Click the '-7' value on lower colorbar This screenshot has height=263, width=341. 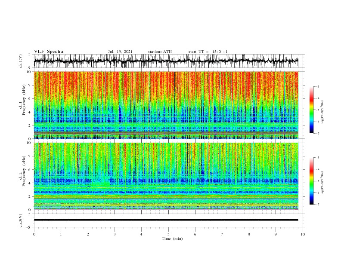318,205
